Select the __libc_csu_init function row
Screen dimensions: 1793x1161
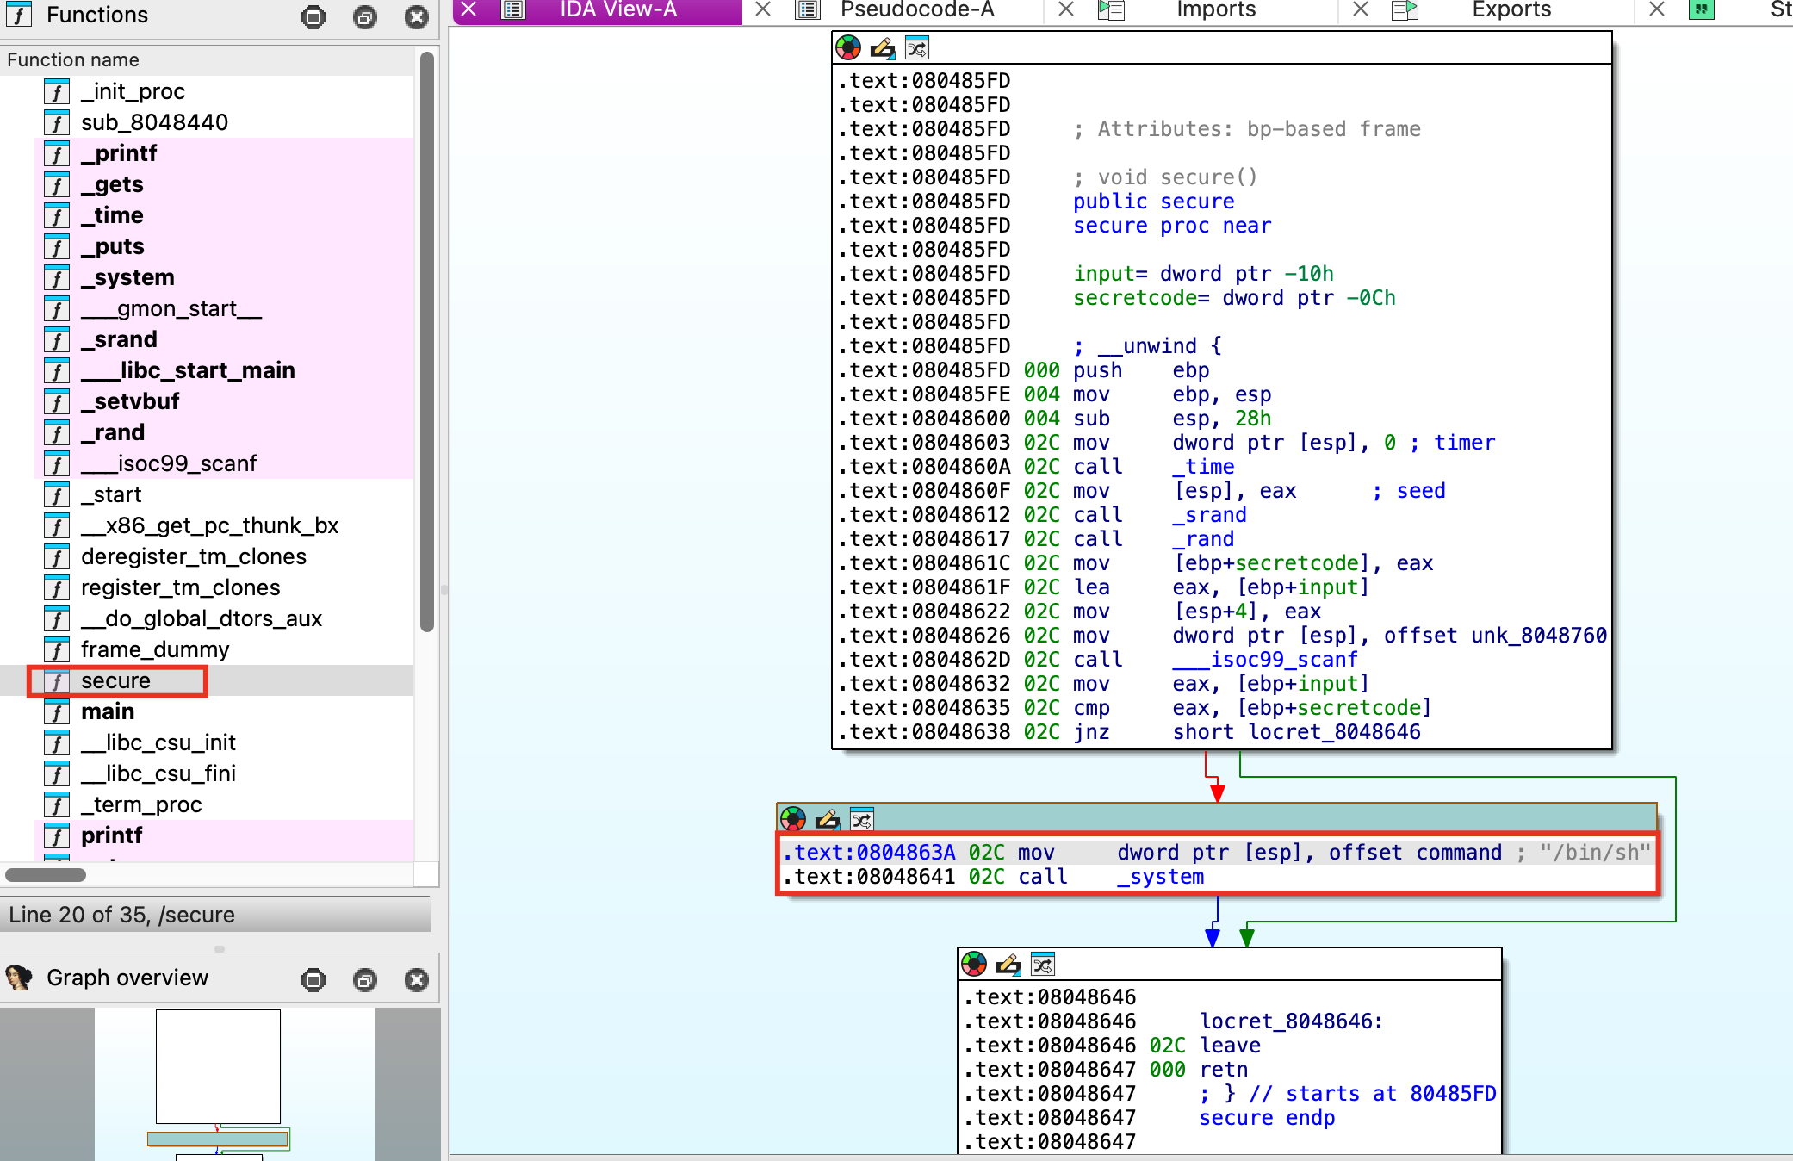click(x=207, y=742)
